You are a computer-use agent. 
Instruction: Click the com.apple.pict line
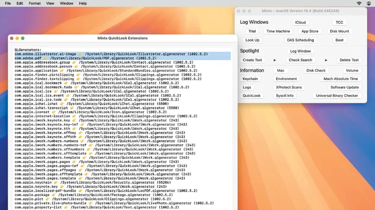pyautogui.click(x=93, y=199)
